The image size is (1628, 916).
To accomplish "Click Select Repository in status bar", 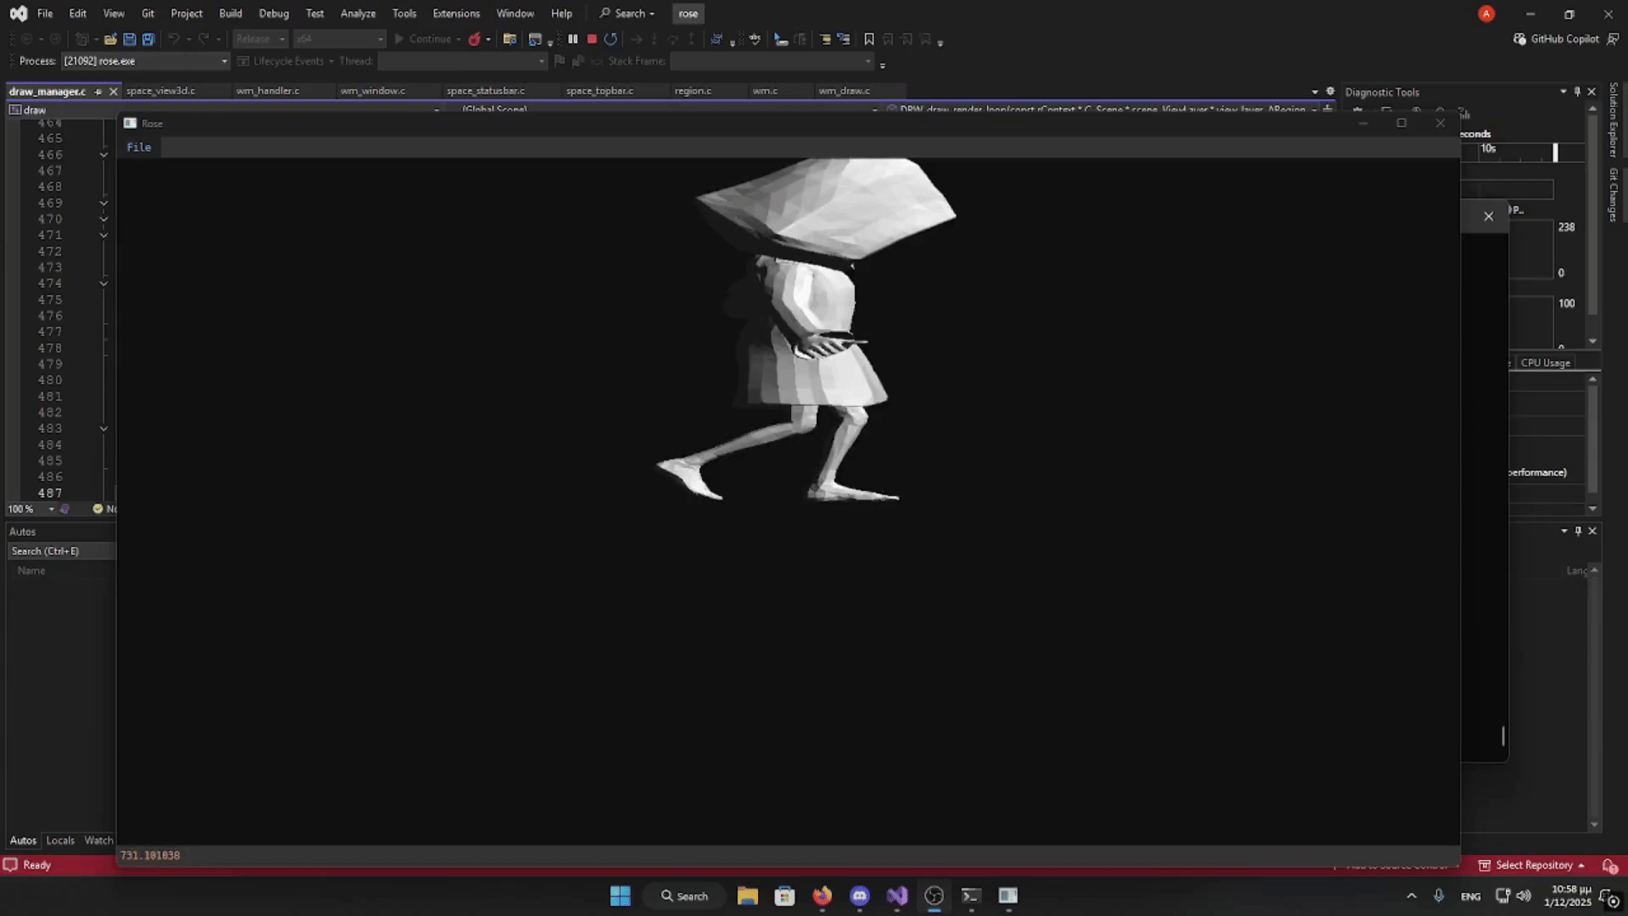I will coord(1533,865).
